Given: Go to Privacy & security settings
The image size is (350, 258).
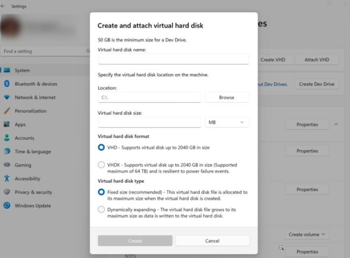Looking at the screenshot, I should point(45,192).
